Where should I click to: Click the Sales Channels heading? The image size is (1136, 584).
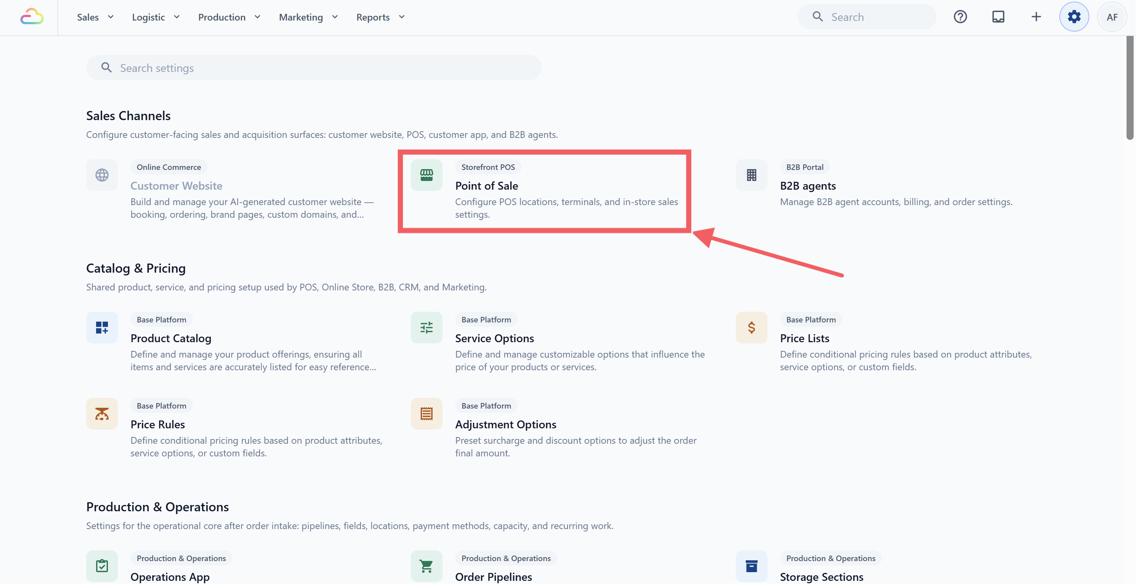(129, 115)
